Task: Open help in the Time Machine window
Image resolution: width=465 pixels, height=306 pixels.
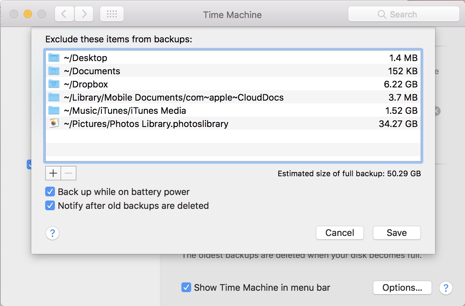Action: tap(446, 288)
